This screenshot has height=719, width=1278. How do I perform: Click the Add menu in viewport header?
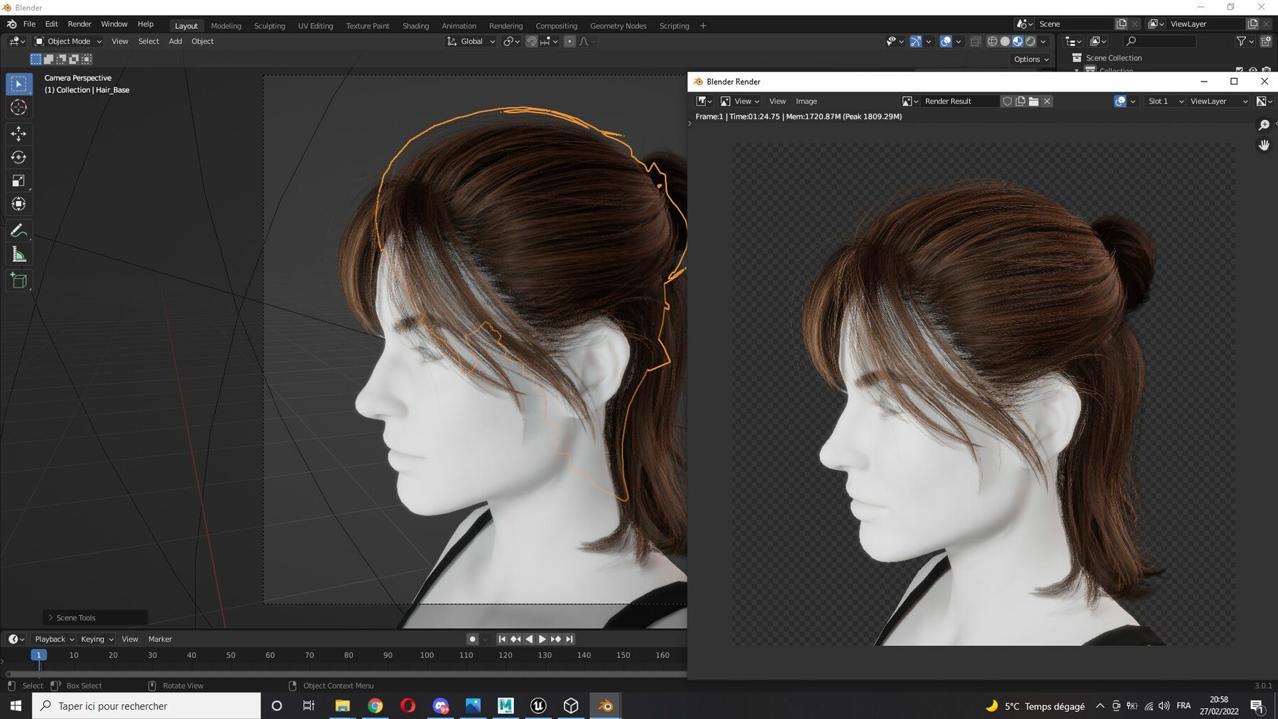[x=175, y=42]
